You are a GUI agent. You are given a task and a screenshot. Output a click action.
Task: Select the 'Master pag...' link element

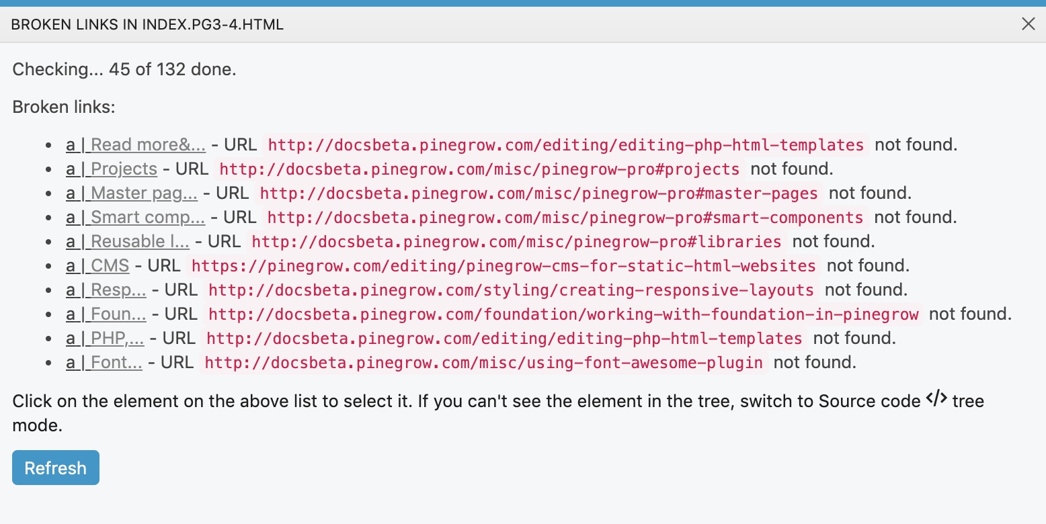pos(132,193)
